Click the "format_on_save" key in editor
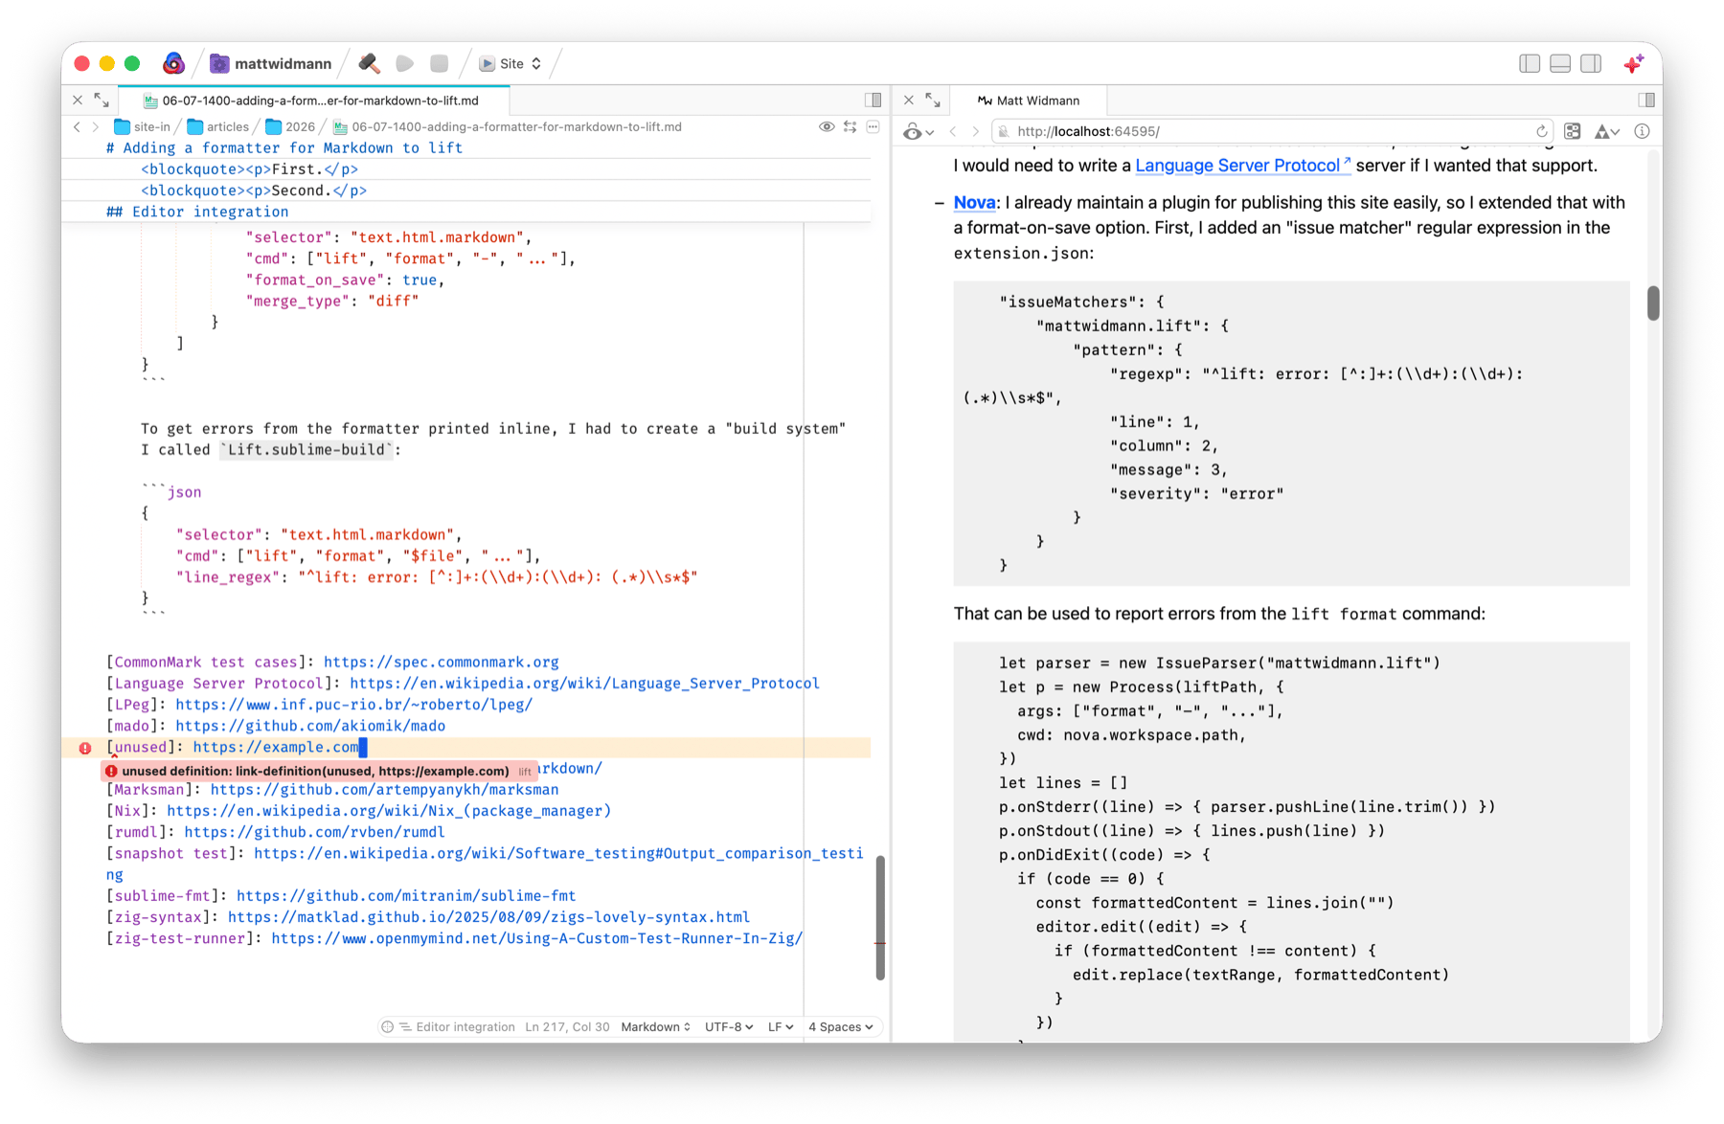The width and height of the screenshot is (1724, 1124). click(315, 280)
